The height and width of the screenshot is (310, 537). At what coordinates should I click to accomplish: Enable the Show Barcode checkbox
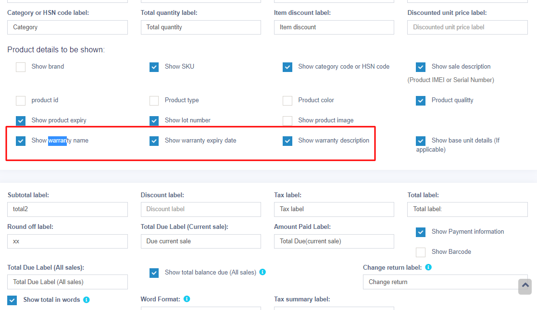point(421,252)
